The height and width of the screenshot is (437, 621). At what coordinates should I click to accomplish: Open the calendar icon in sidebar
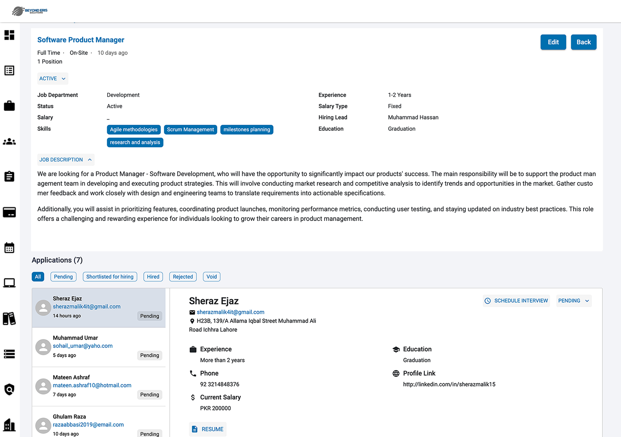coord(9,247)
